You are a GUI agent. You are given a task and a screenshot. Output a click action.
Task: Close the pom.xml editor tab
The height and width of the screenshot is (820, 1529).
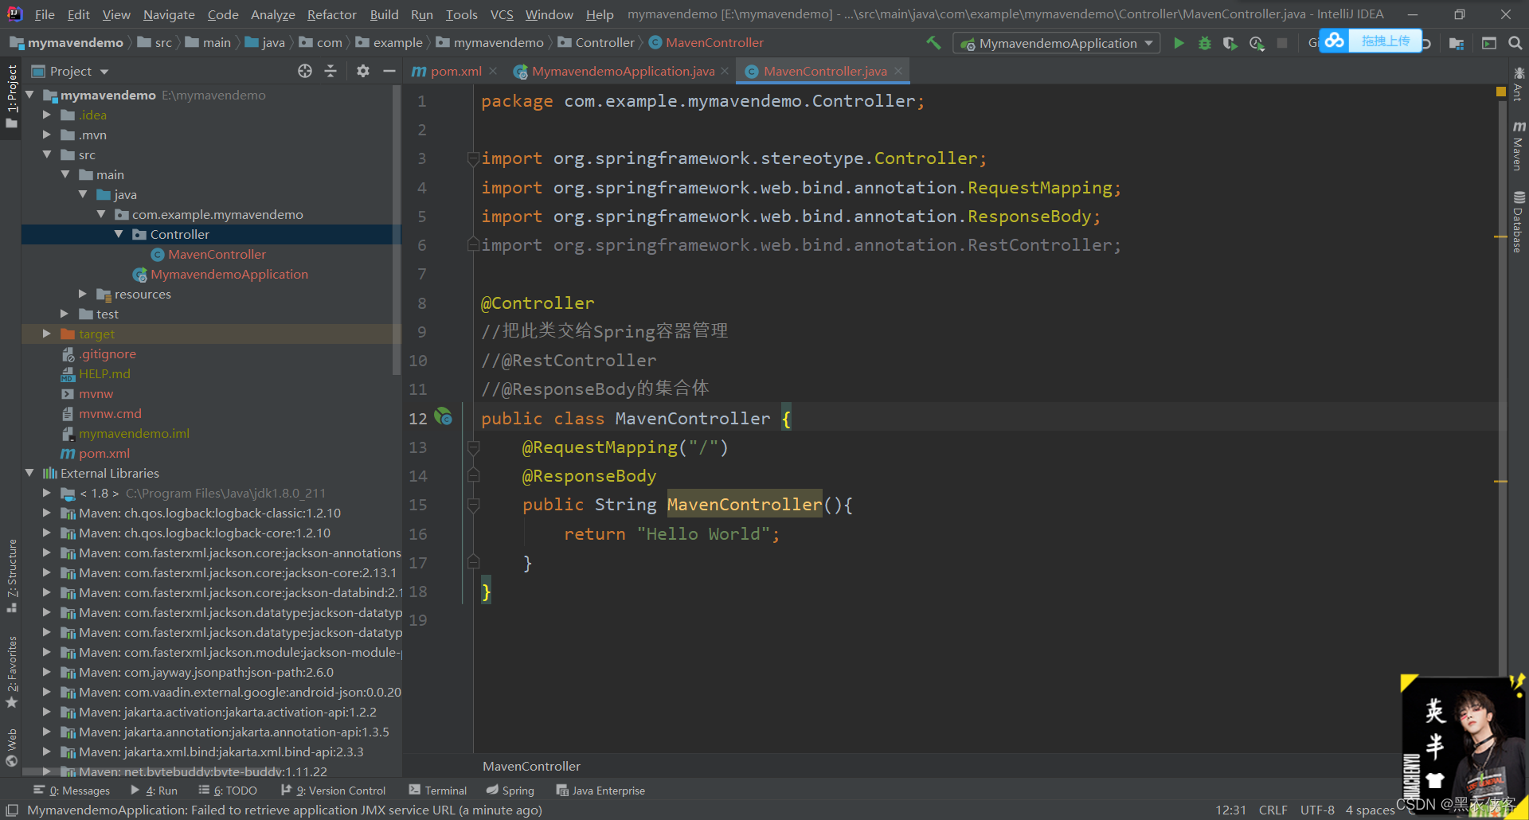(x=493, y=72)
